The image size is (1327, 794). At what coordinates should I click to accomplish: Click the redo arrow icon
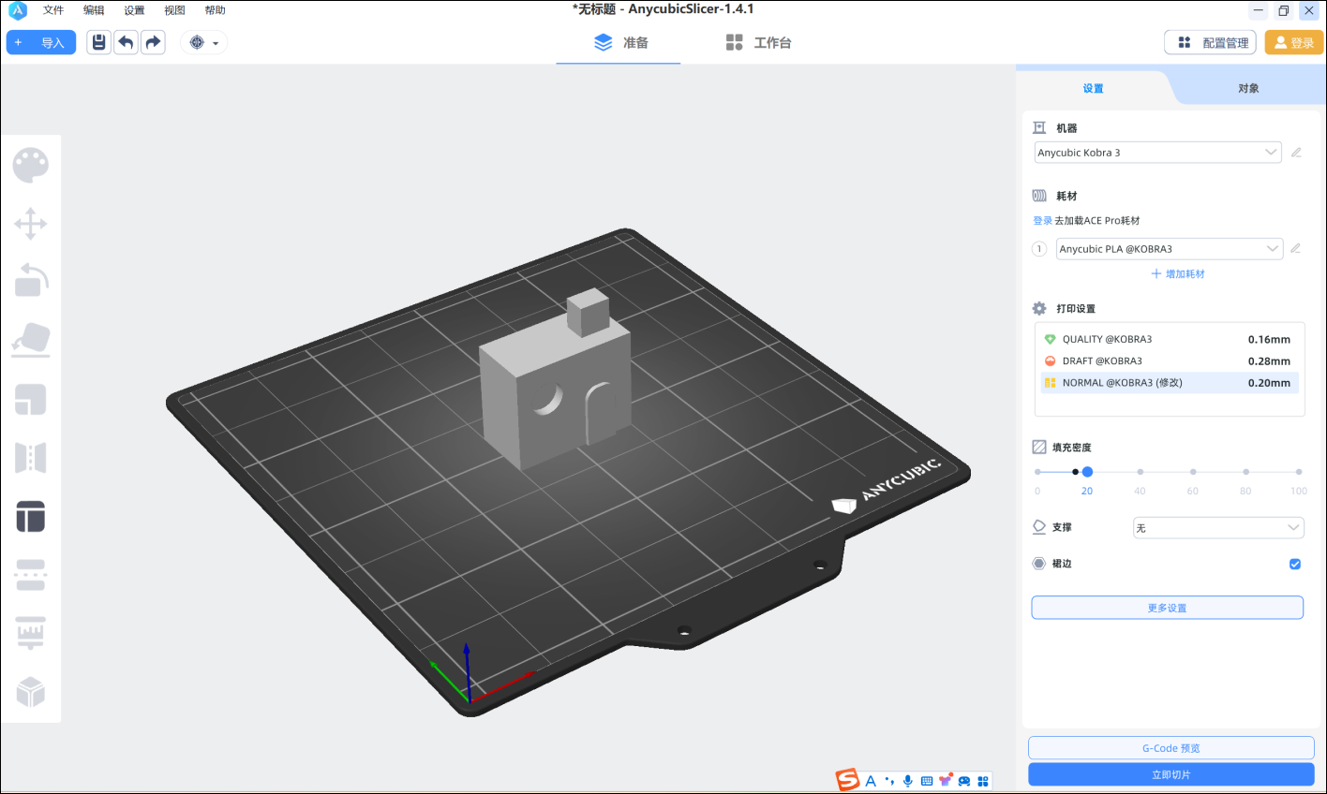click(x=153, y=42)
